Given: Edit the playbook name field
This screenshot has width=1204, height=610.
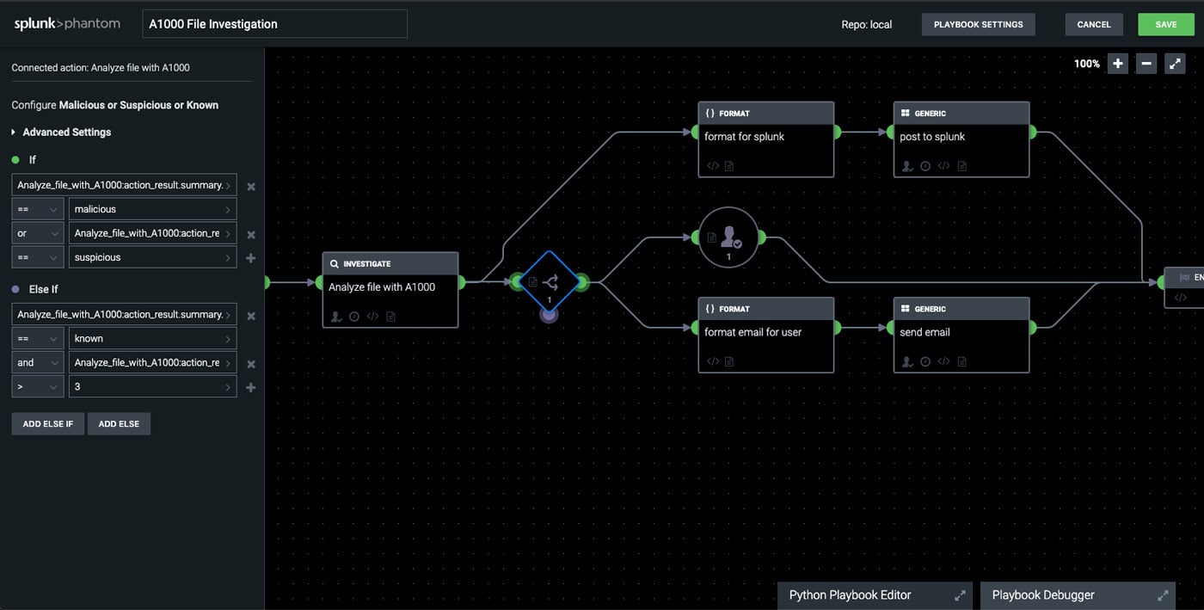Looking at the screenshot, I should (274, 24).
